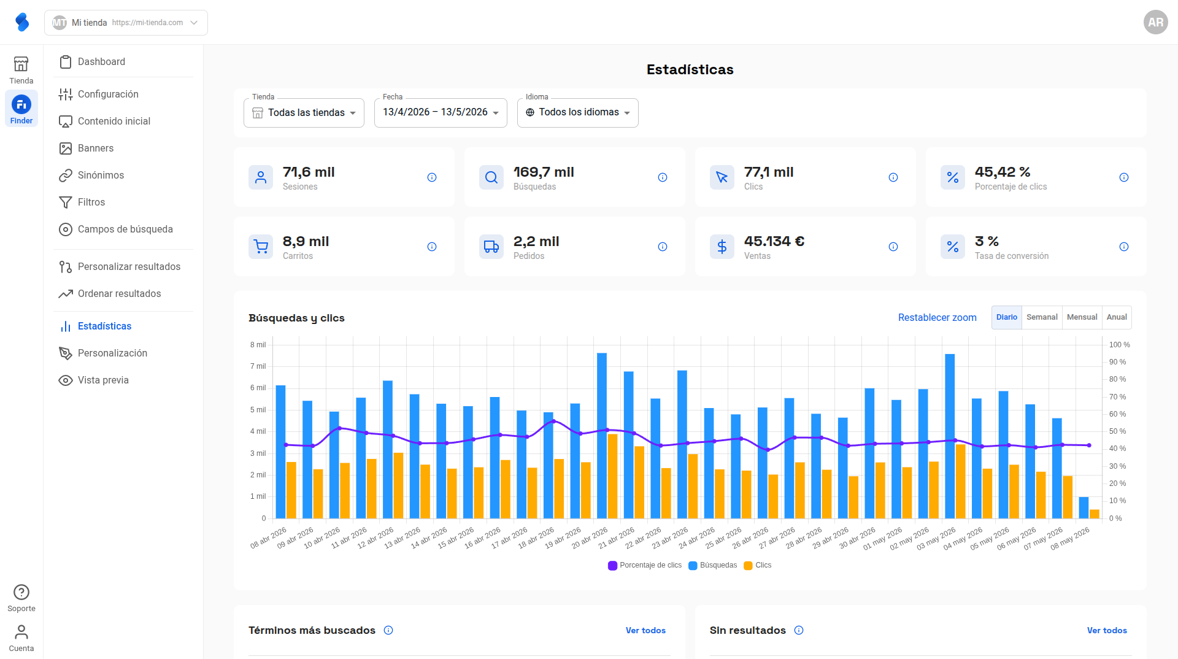Switch chart to Diario view

point(1007,317)
